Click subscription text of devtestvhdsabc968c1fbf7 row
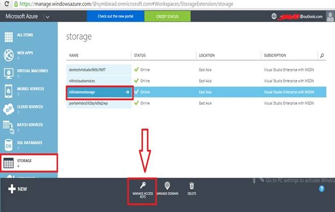 tap(289, 69)
